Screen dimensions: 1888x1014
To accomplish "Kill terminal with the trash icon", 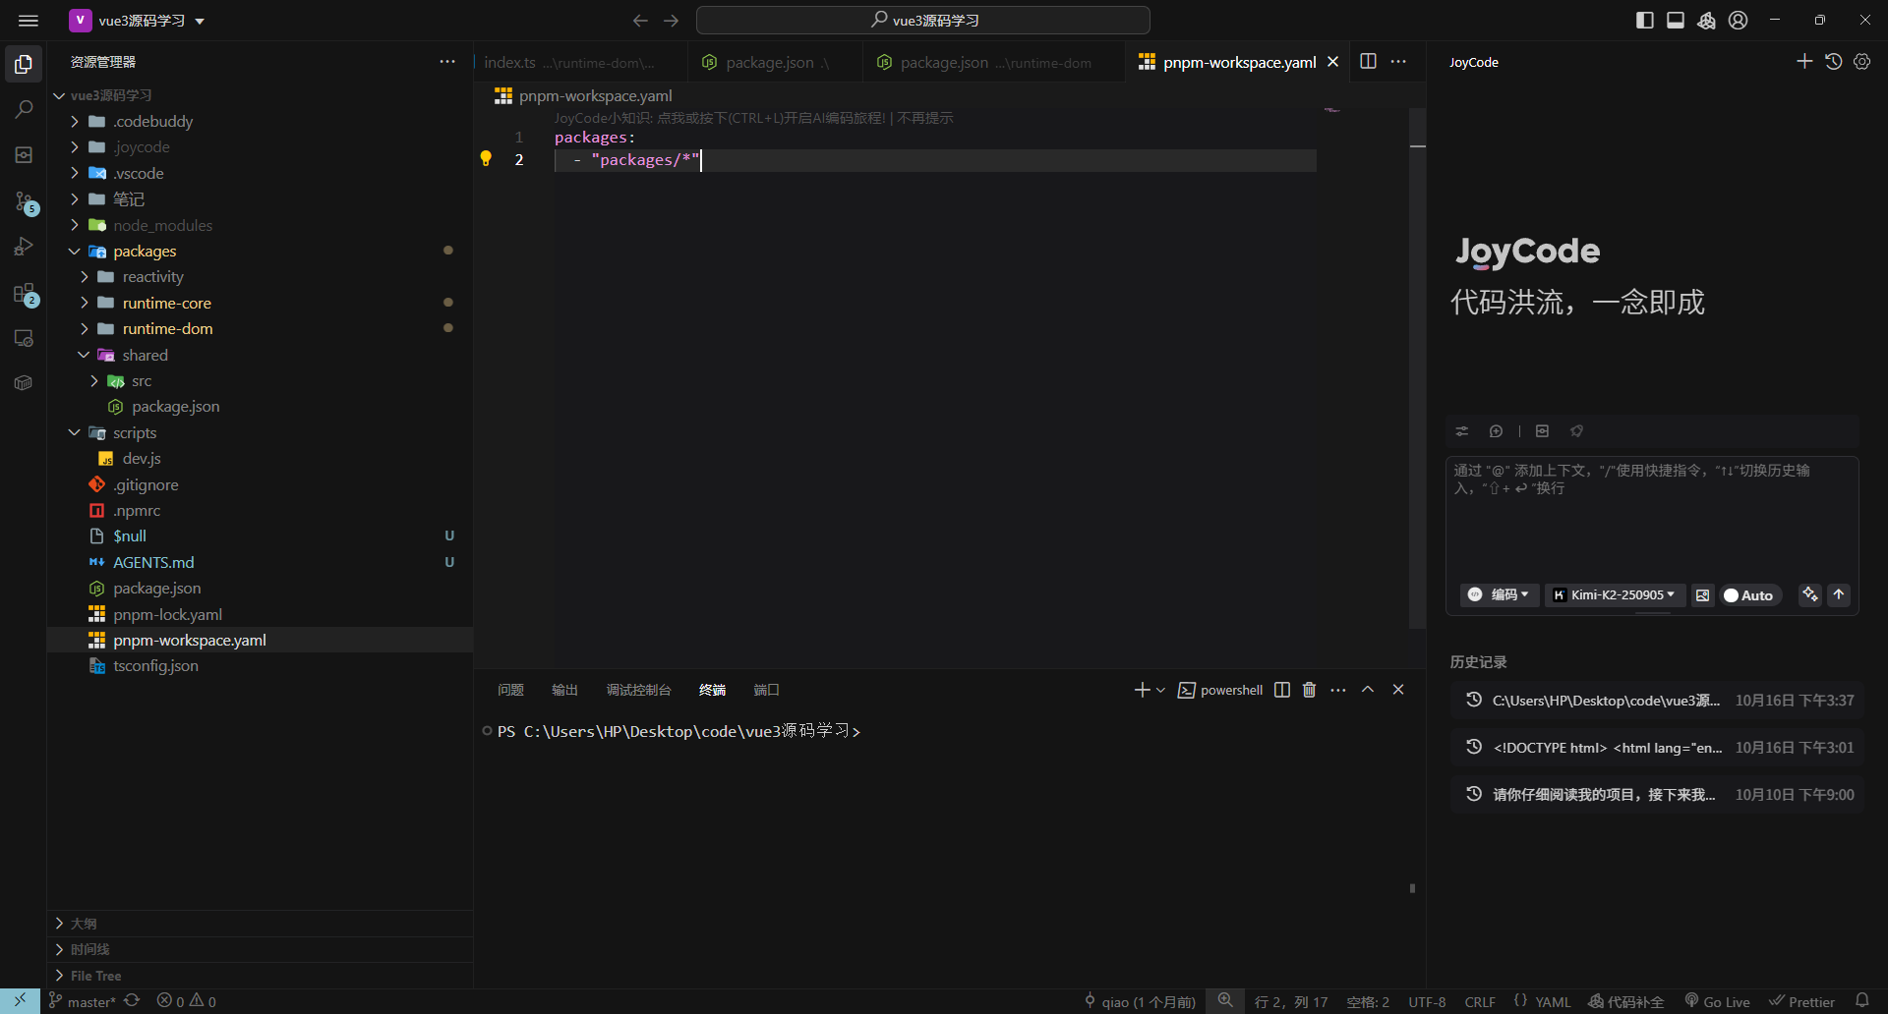I will pos(1309,690).
